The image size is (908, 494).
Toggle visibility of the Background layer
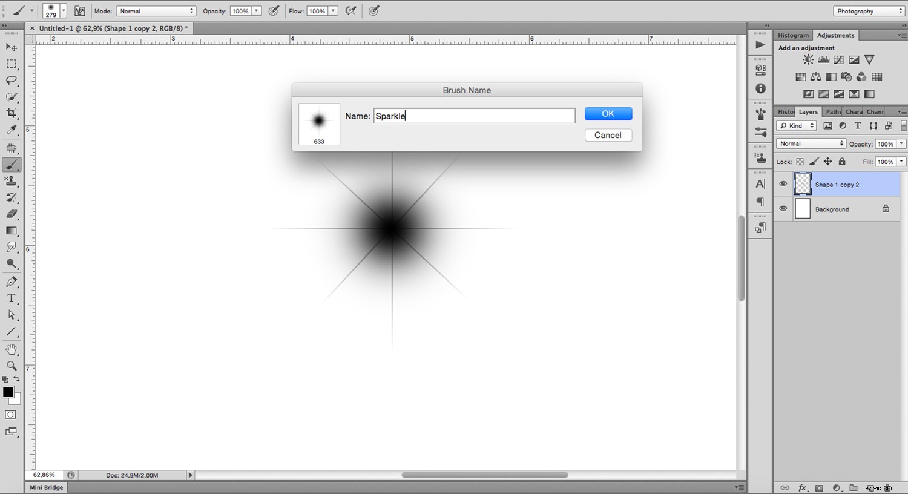tap(783, 208)
